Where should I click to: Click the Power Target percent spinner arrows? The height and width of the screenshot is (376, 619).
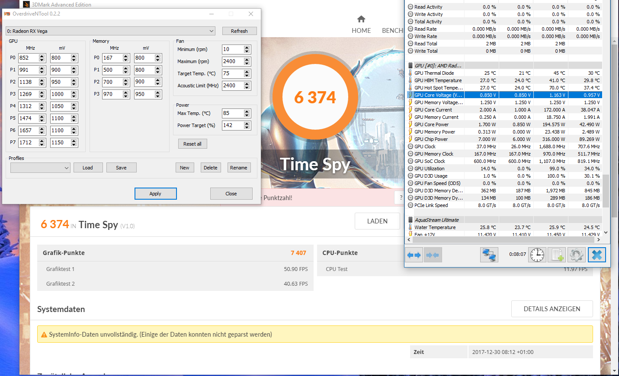point(247,125)
